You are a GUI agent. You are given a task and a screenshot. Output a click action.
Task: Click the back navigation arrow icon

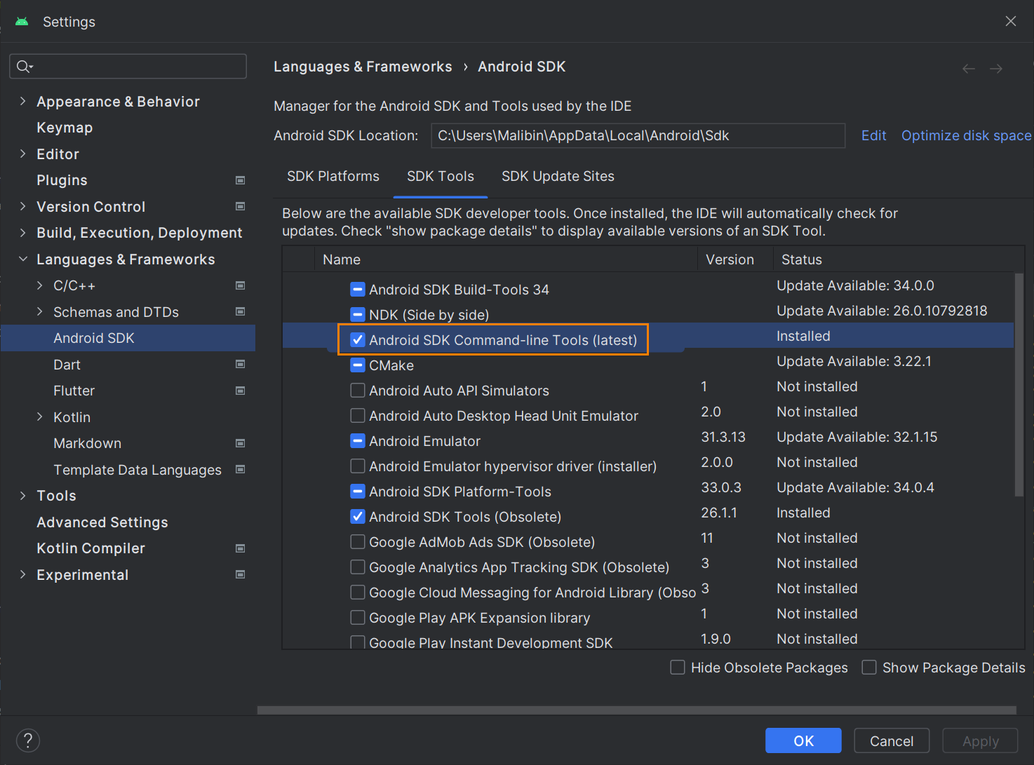[969, 69]
